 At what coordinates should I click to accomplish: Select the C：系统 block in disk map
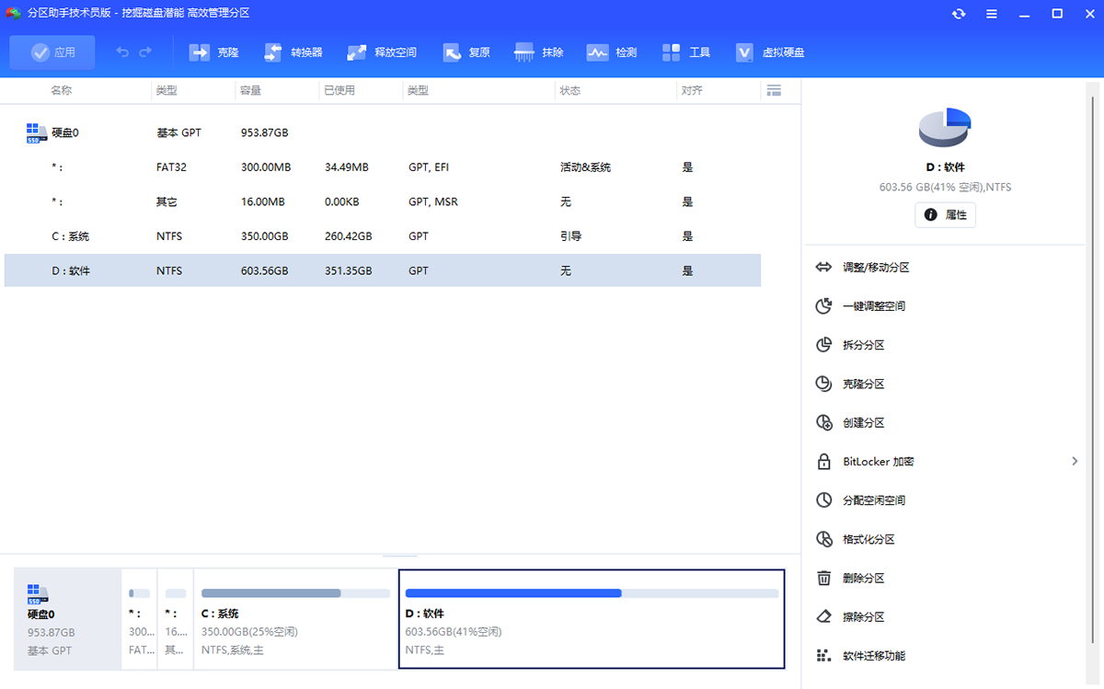point(295,618)
